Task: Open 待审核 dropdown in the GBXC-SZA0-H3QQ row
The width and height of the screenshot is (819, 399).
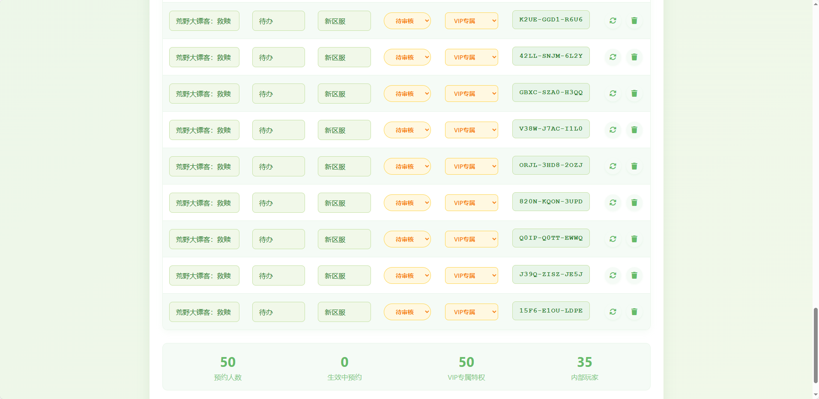Action: click(407, 93)
